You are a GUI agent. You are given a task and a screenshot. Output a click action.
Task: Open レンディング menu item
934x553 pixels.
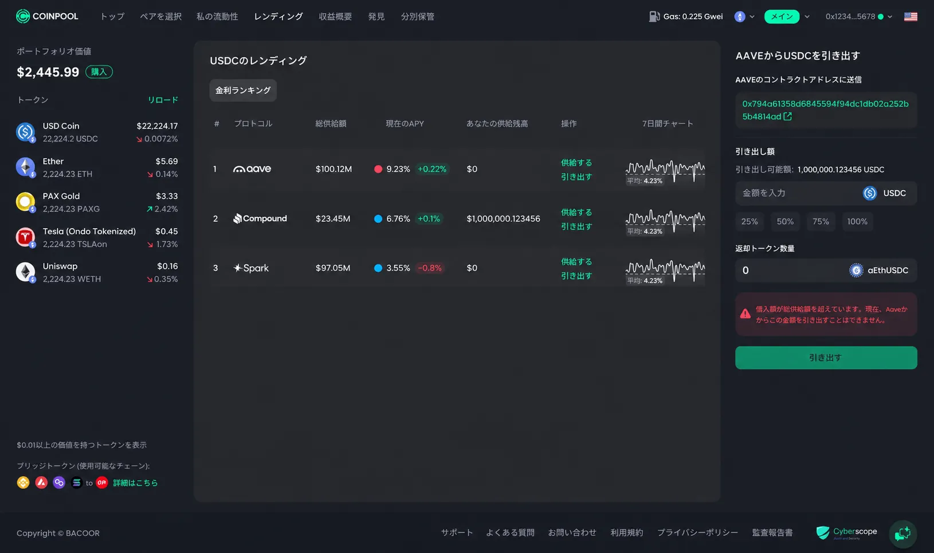(x=278, y=17)
